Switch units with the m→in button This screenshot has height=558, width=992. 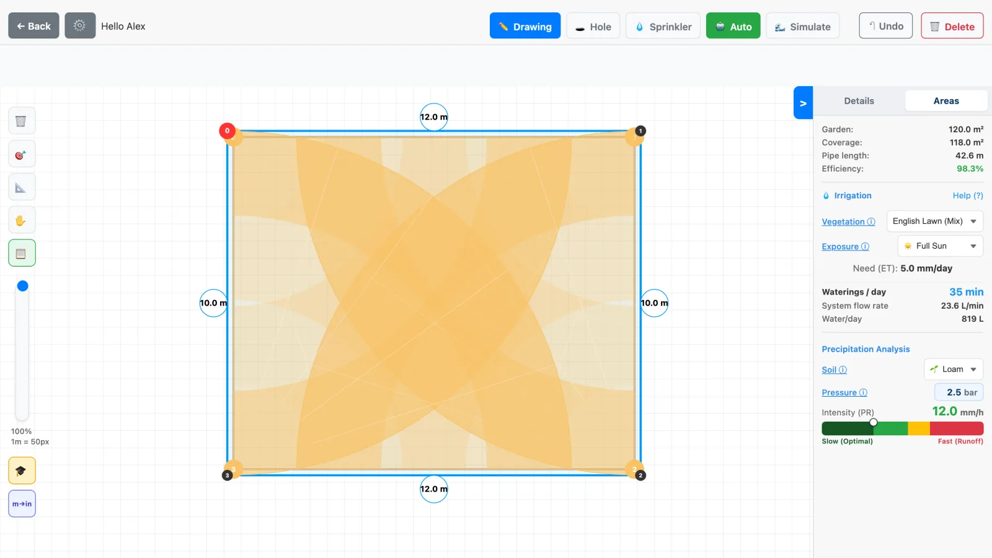[x=22, y=503]
